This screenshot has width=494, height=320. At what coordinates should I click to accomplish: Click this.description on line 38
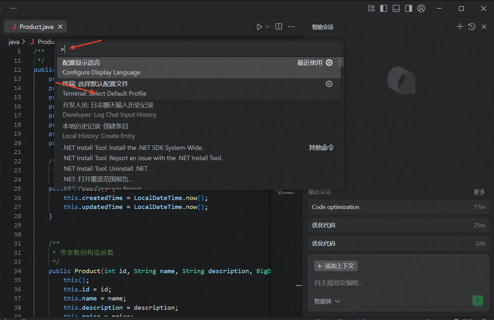[93, 308]
